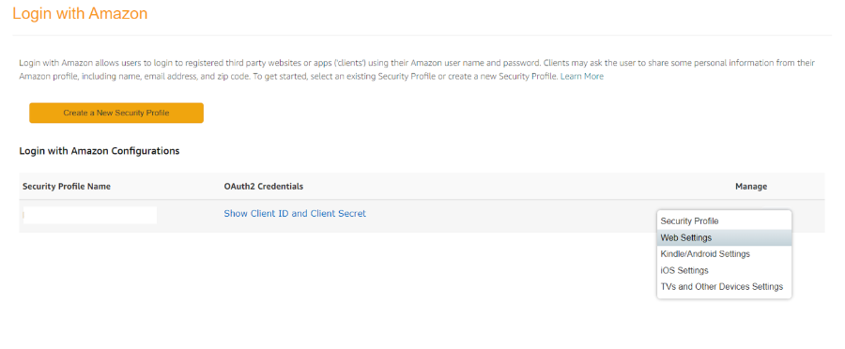Screen dimensions: 845x349
Task: Click Create a New Security Profile button
Action: click(116, 114)
